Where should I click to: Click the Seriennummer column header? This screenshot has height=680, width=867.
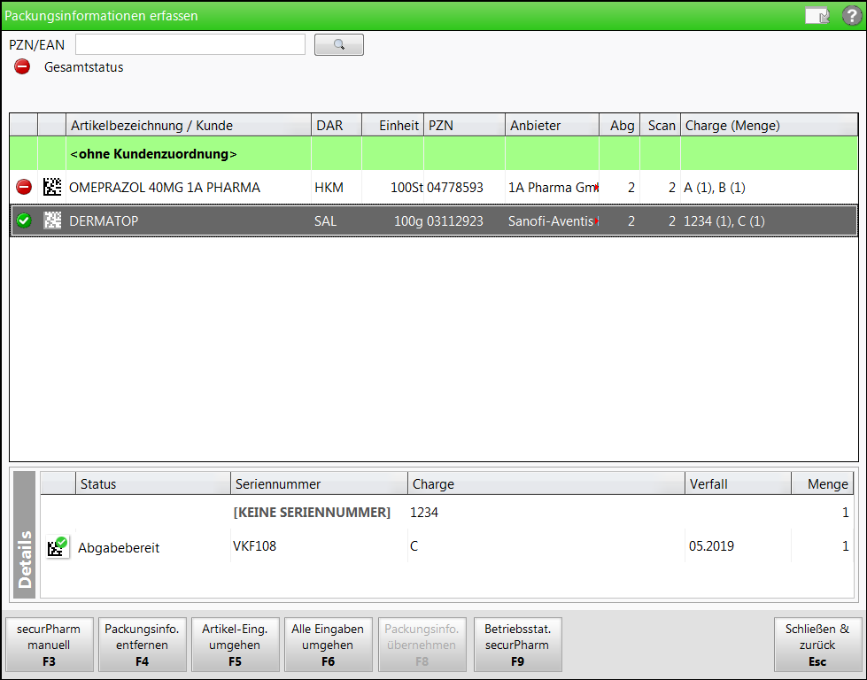coord(319,483)
